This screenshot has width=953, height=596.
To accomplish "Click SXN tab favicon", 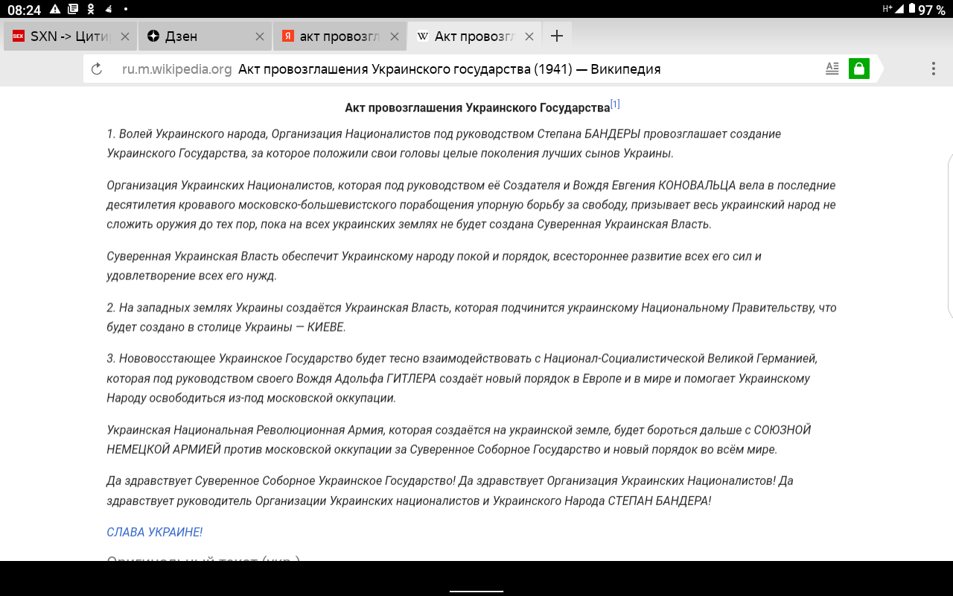I will pos(19,37).
